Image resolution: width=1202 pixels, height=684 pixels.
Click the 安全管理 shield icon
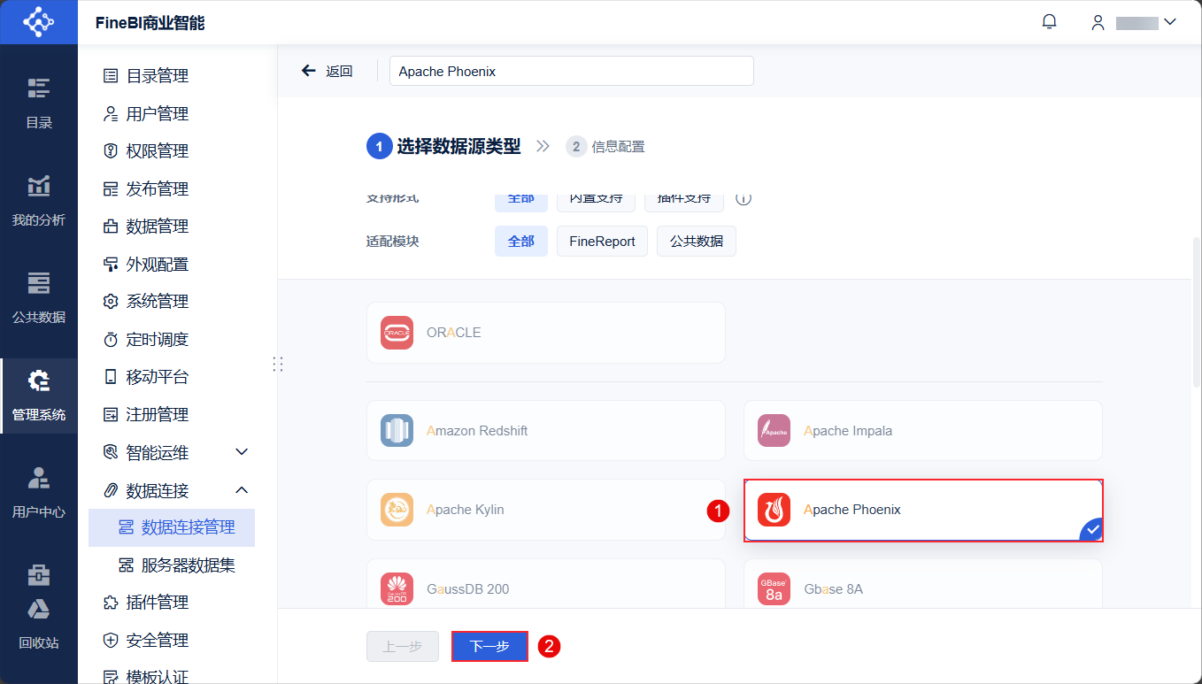click(111, 641)
